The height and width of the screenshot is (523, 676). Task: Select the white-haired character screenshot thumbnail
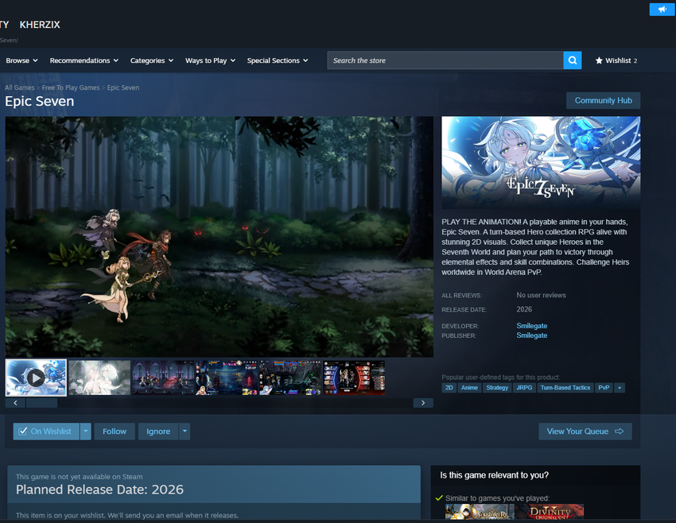(x=99, y=378)
